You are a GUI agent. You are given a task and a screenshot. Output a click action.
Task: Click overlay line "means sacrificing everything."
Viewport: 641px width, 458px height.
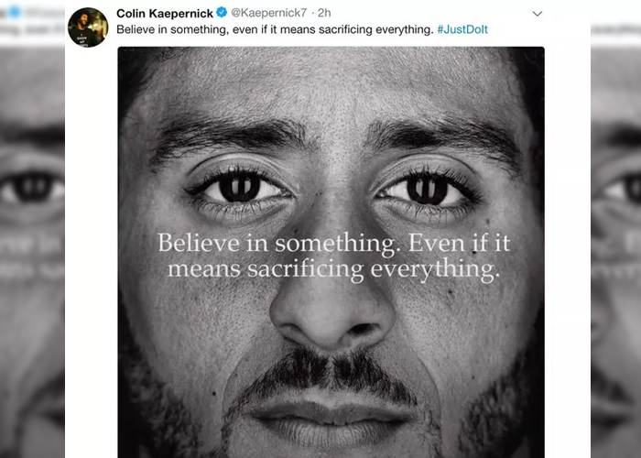click(x=333, y=269)
